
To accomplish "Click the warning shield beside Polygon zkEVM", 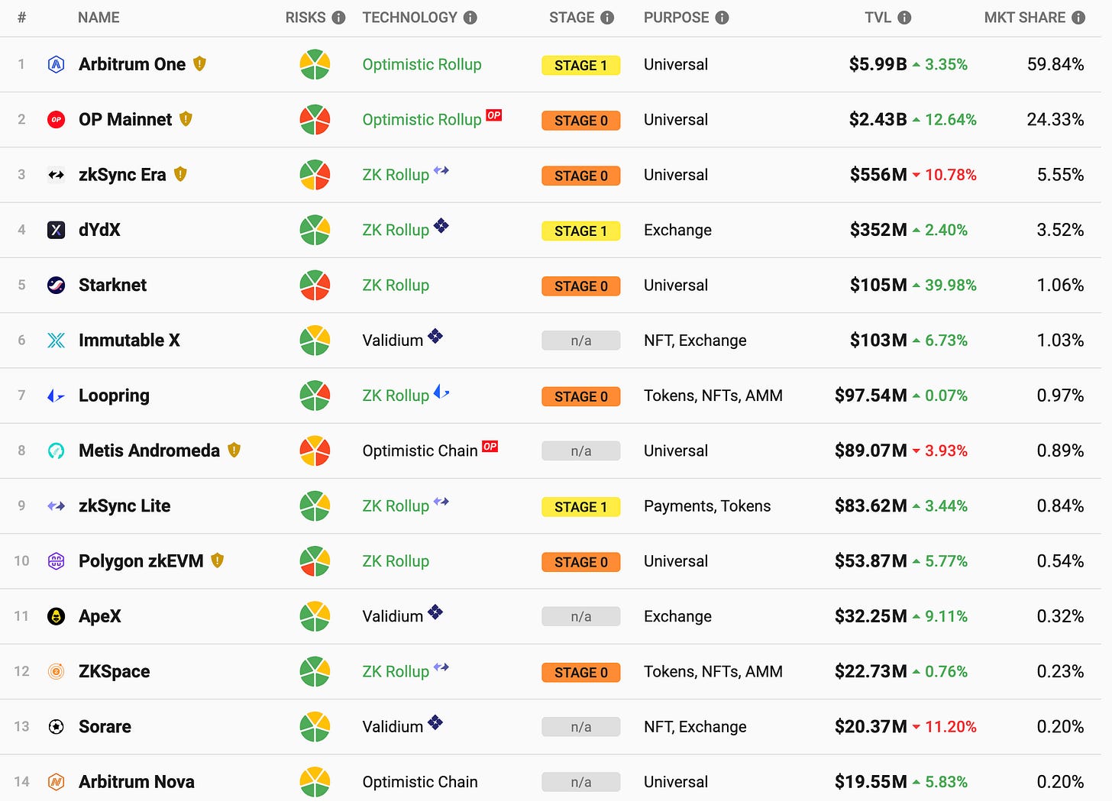I will [217, 560].
